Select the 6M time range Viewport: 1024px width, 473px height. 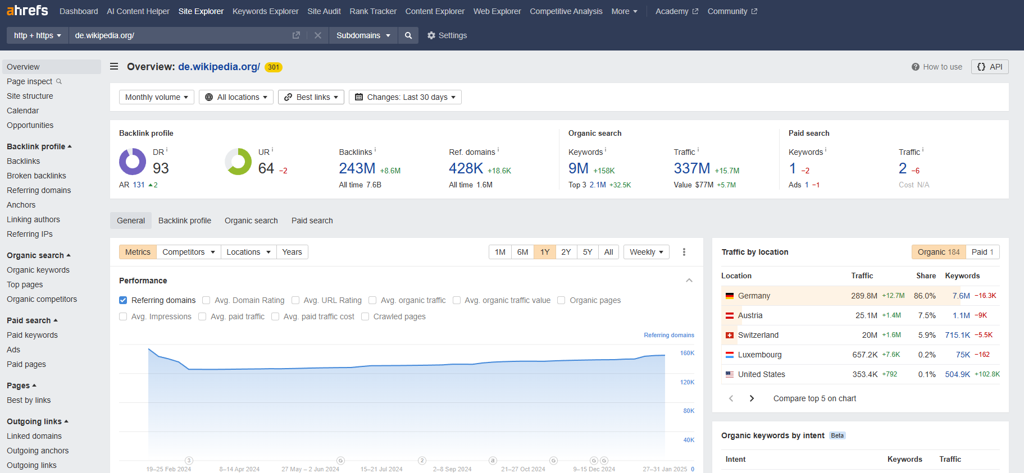click(522, 252)
